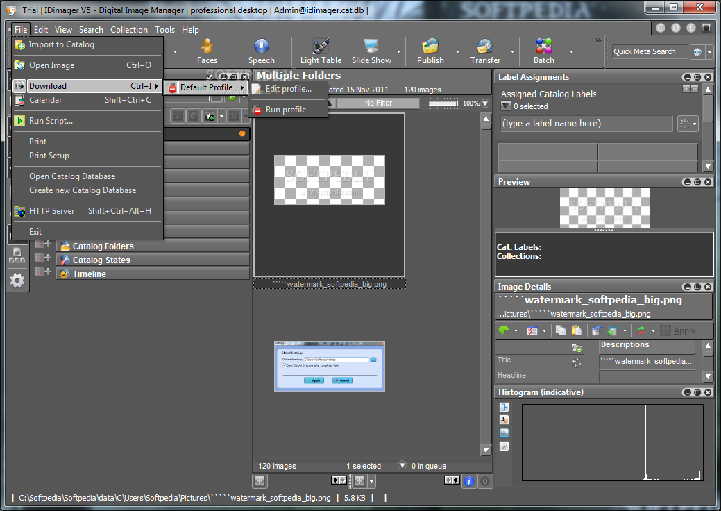The height and width of the screenshot is (511, 721).
Task: Click the Title field value in Image Details
Action: click(x=647, y=361)
